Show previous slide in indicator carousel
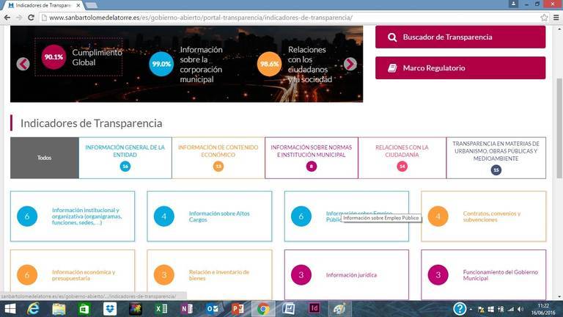563x317 pixels. click(x=23, y=64)
